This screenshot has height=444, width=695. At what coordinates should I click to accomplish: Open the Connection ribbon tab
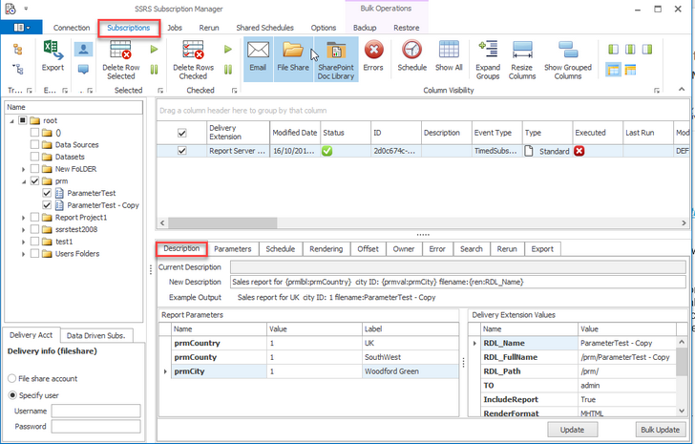(72, 28)
